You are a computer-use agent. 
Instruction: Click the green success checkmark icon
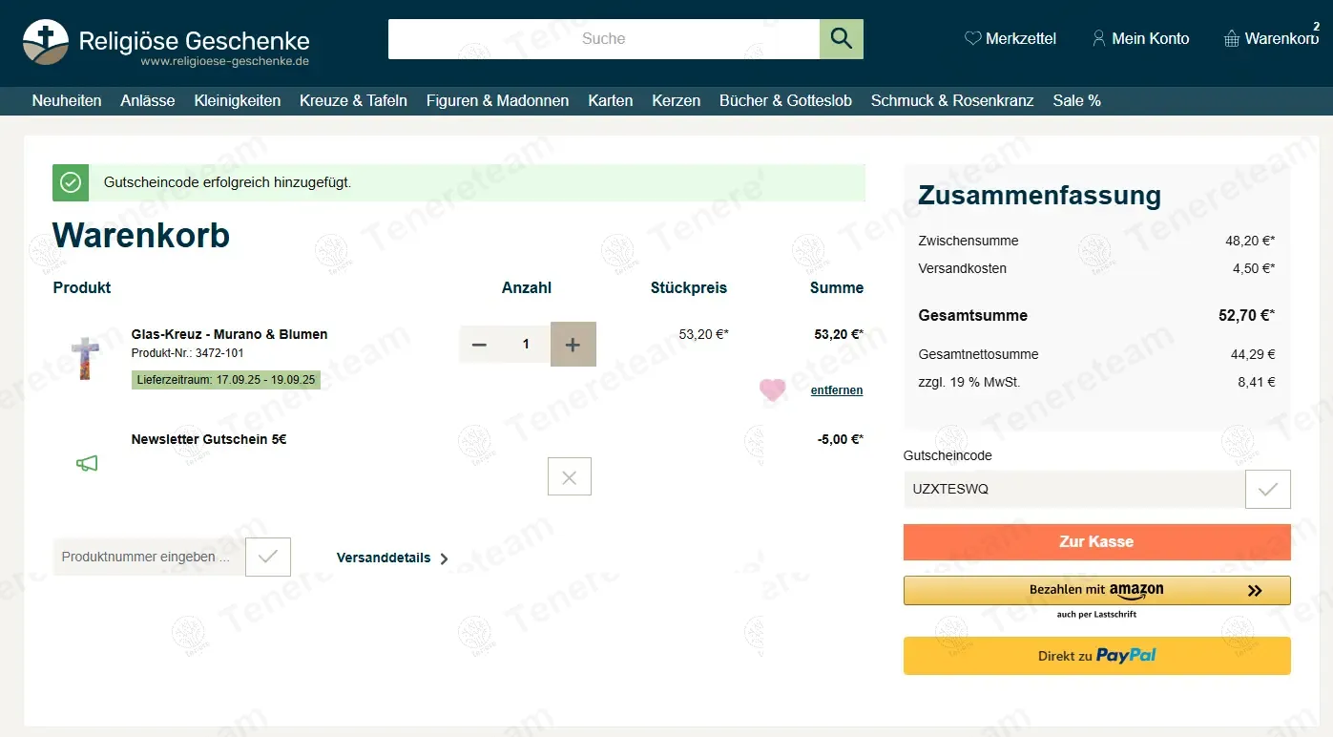[71, 182]
